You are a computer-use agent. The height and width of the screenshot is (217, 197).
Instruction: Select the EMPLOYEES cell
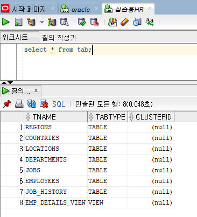56,181
